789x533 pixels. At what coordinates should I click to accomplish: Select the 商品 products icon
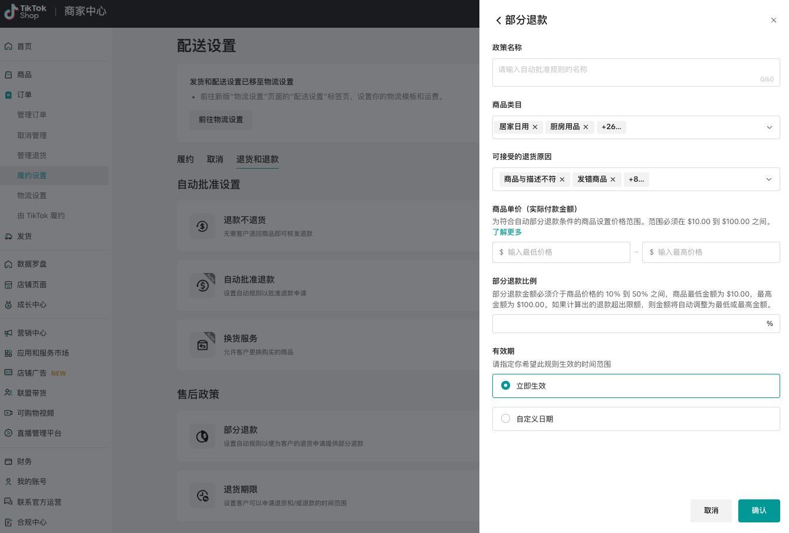[x=8, y=74]
